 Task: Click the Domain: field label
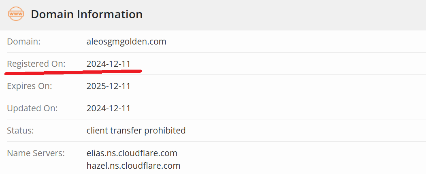point(23,42)
